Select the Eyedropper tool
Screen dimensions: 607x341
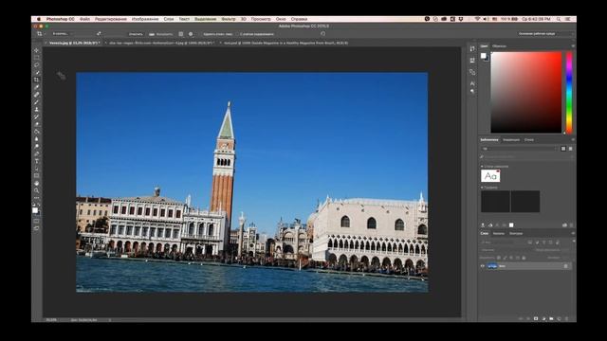tap(37, 87)
